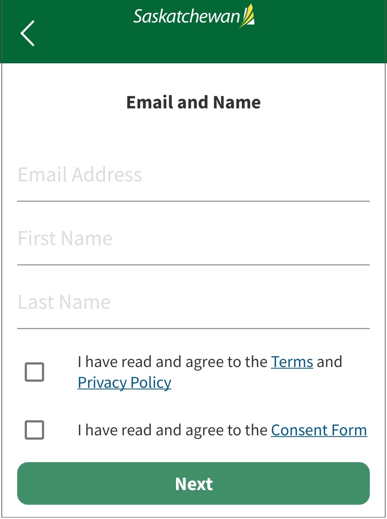
Task: Click the word "and" after Terms
Action: point(329,362)
